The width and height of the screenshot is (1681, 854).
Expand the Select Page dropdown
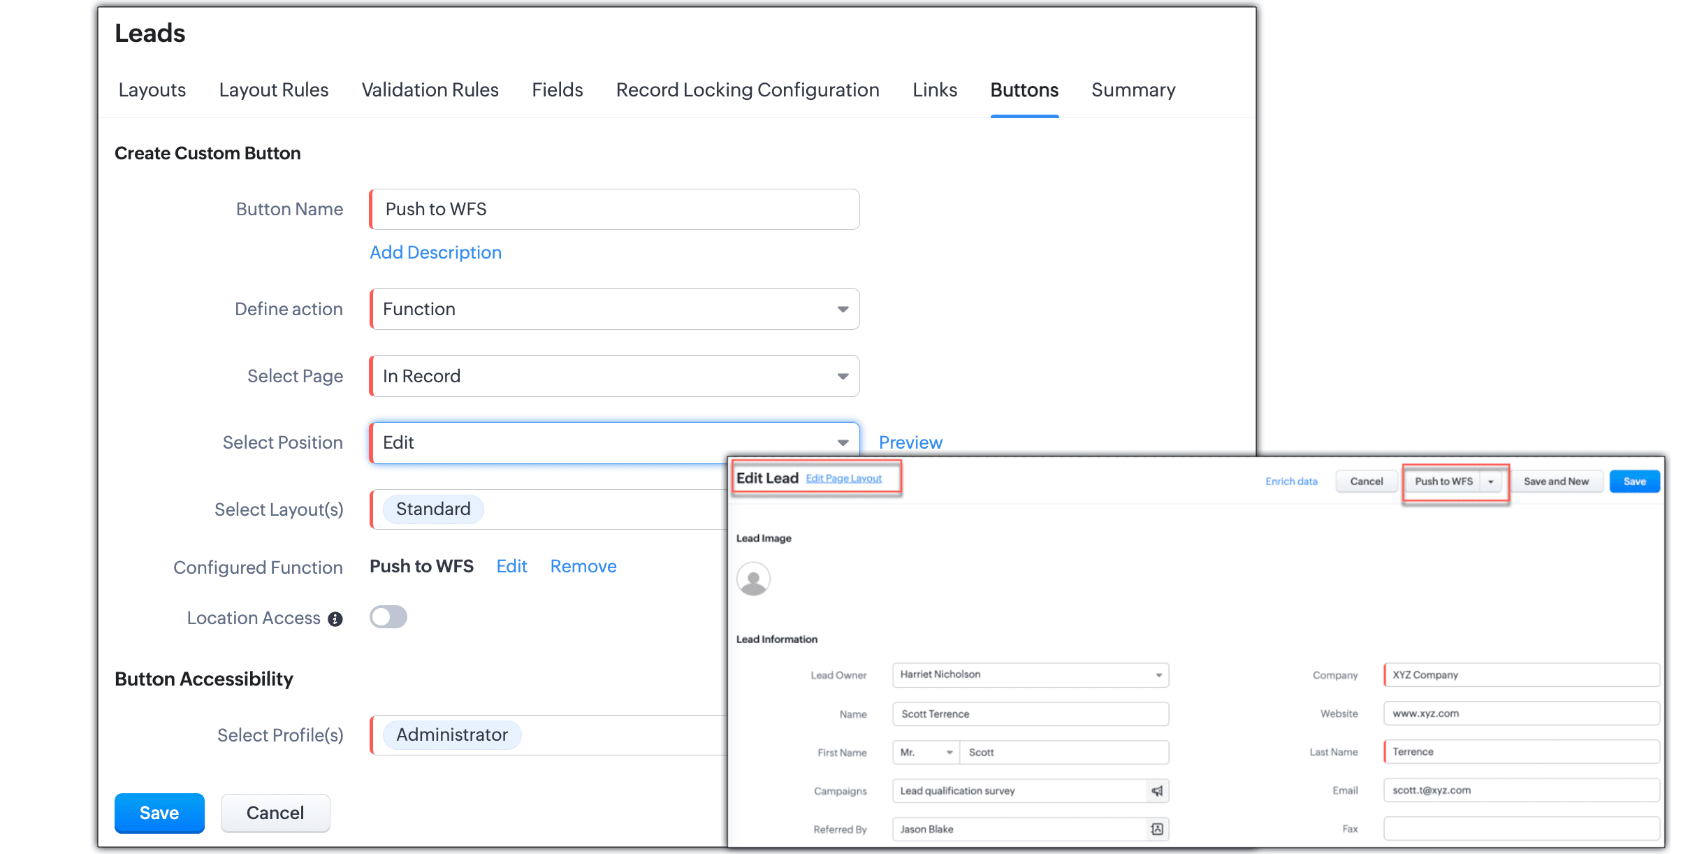(615, 376)
